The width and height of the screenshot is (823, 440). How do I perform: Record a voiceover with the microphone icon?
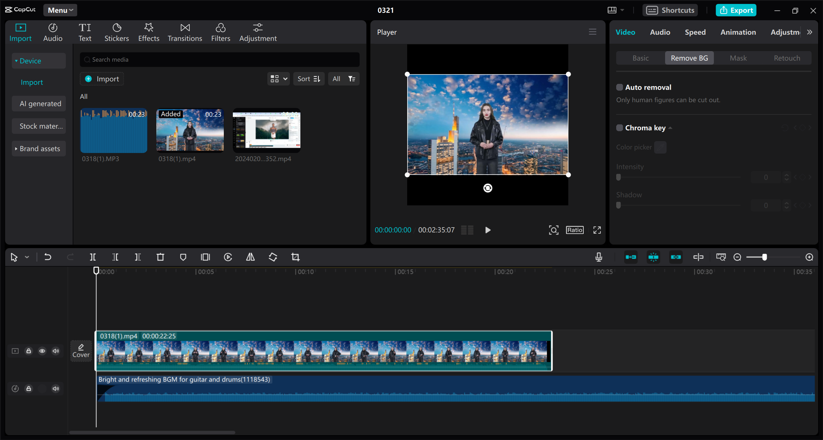pyautogui.click(x=598, y=257)
